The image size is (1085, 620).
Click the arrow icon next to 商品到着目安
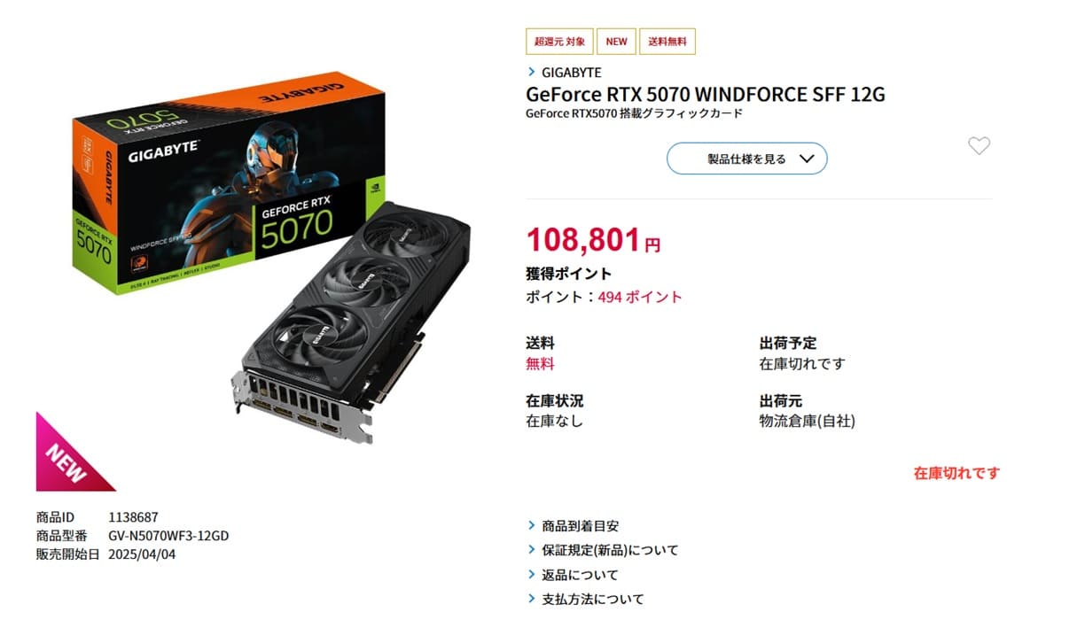(x=532, y=526)
